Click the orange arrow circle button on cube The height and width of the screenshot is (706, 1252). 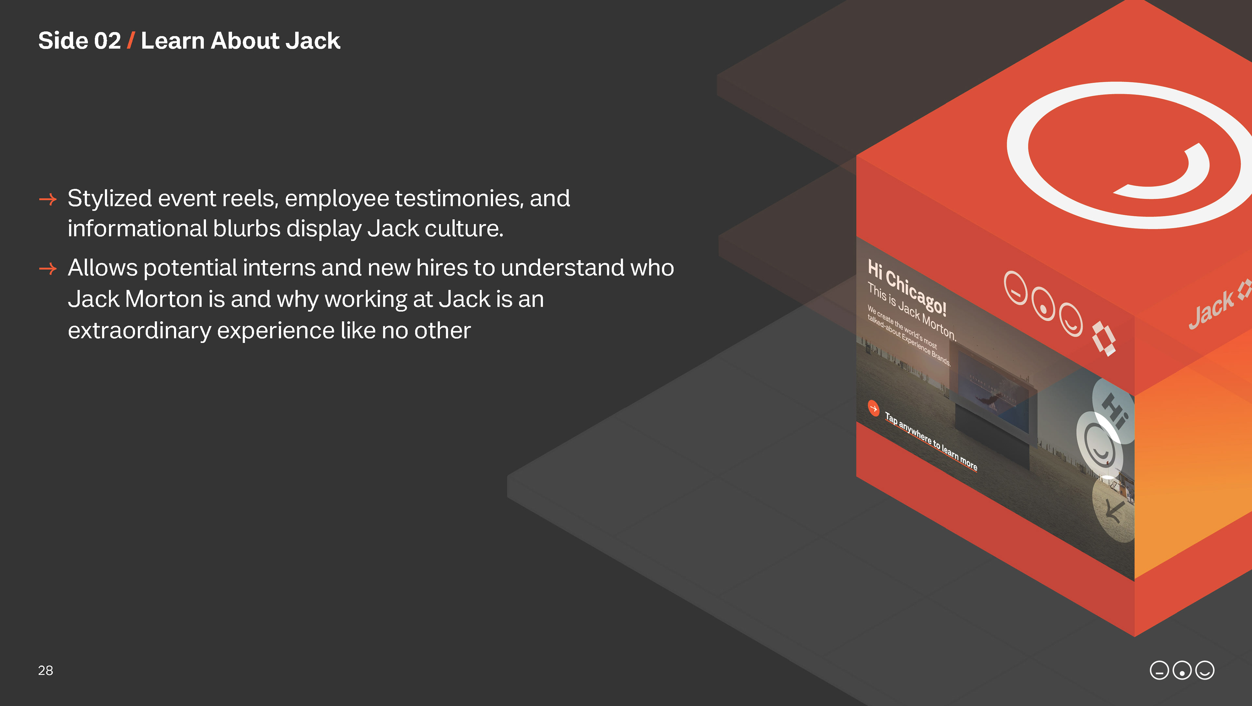click(x=873, y=408)
